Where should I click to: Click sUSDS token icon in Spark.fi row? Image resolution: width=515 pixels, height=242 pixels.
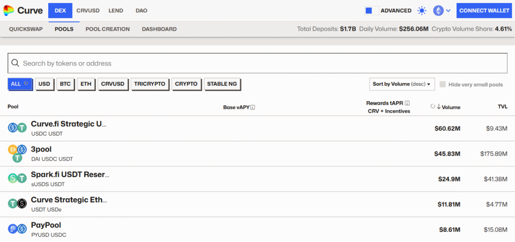pos(13,178)
